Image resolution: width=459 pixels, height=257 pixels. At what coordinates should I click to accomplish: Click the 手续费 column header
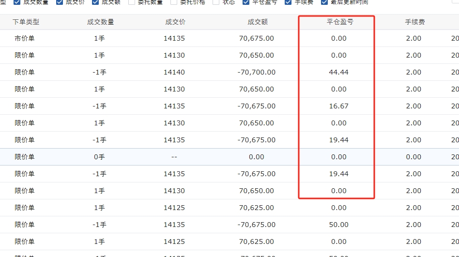click(x=415, y=22)
